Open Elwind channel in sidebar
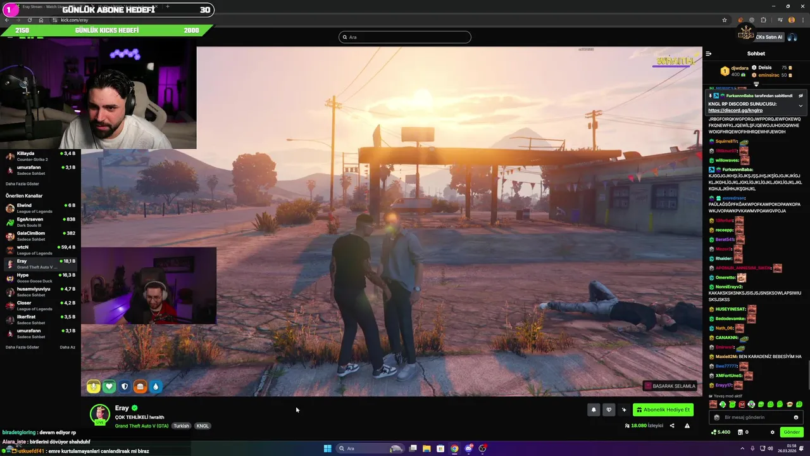The height and width of the screenshot is (456, 810). pyautogui.click(x=40, y=208)
